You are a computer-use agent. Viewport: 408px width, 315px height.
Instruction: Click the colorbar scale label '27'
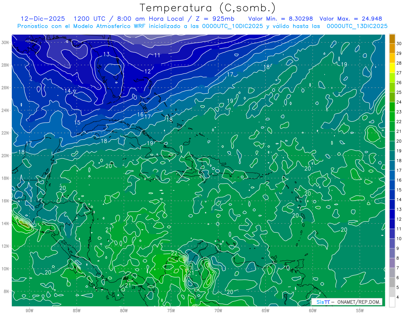pyautogui.click(x=399, y=73)
